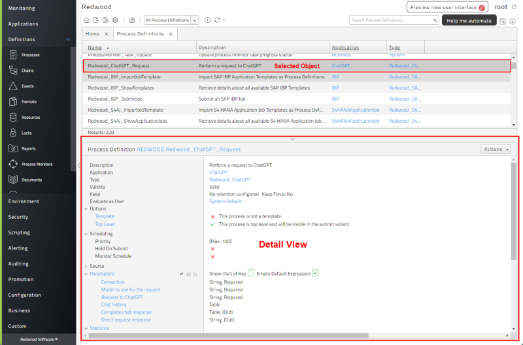The height and width of the screenshot is (345, 523).
Task: Close the Process Definitions tab
Action: [171, 34]
